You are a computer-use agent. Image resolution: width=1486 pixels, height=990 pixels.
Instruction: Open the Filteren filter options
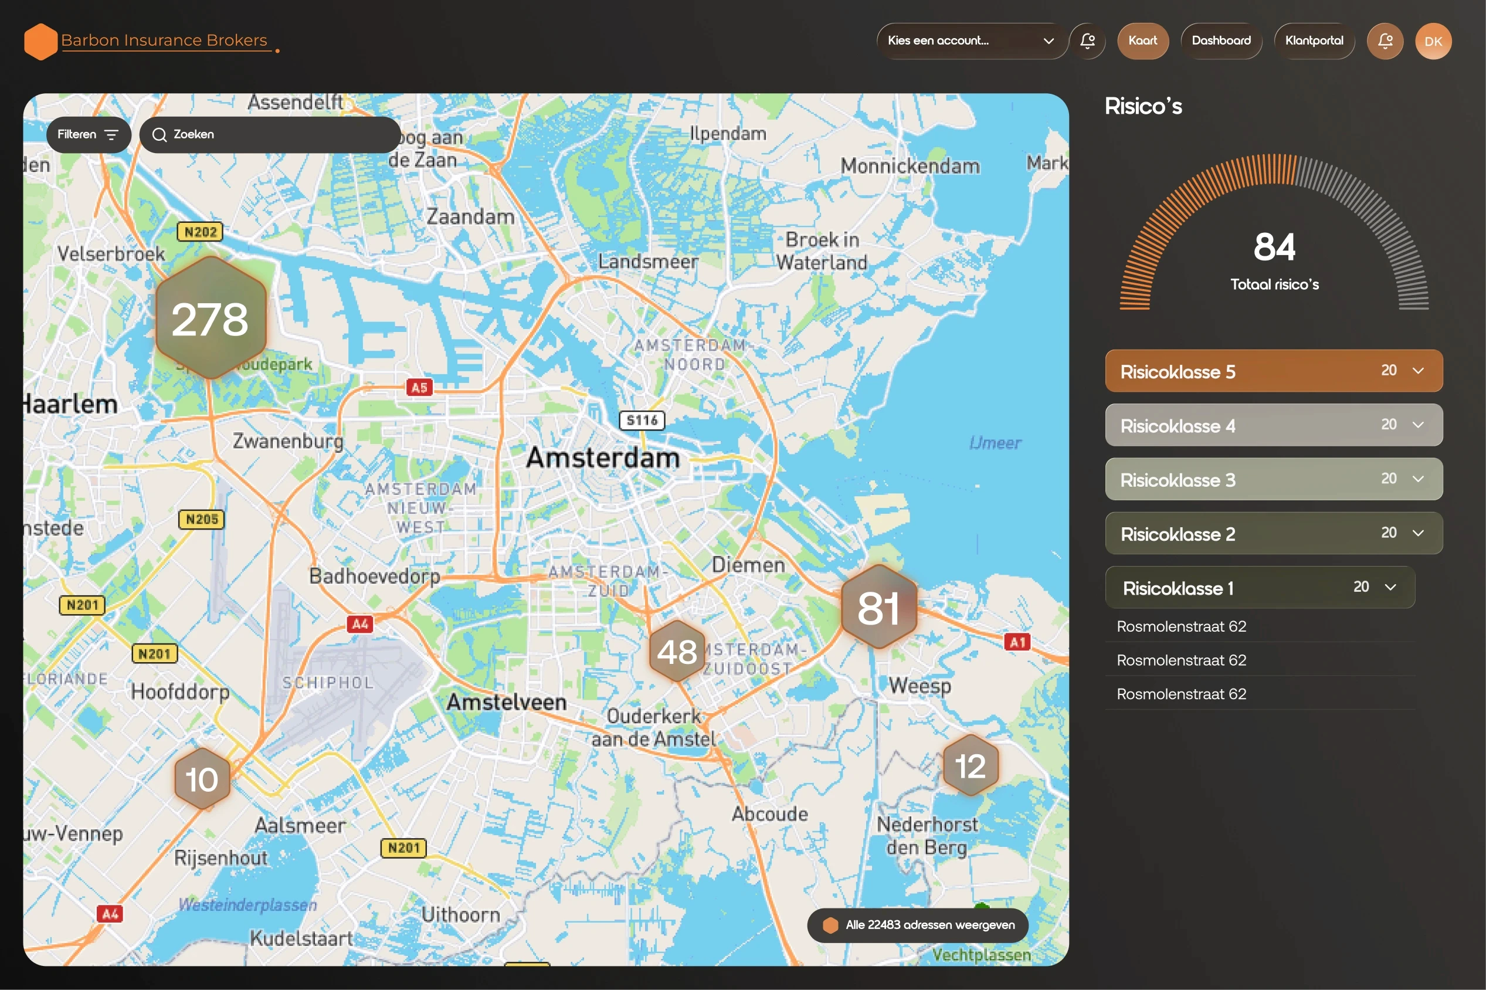point(88,134)
